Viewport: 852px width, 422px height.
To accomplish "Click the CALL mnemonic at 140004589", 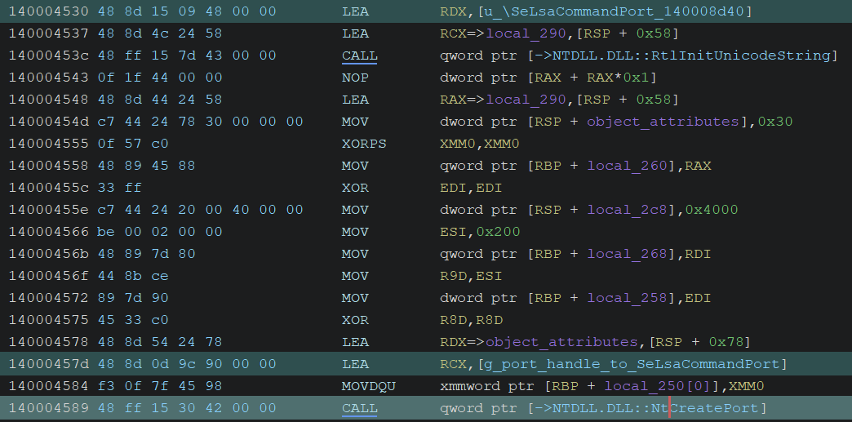I will coord(359,408).
